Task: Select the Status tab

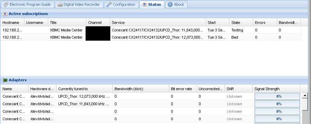Action: 152,4
